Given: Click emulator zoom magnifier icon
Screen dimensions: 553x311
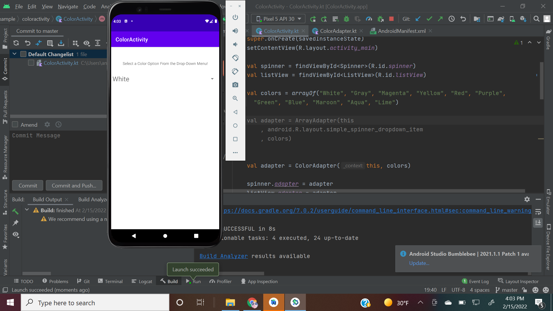Looking at the screenshot, I should point(235,98).
